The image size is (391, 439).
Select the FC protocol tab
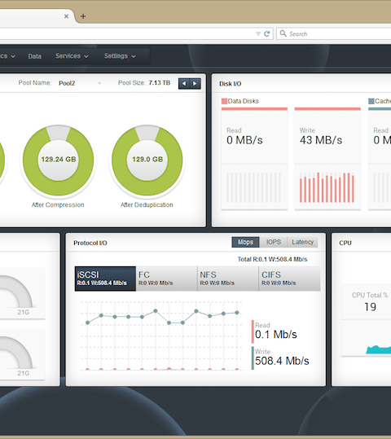point(167,279)
